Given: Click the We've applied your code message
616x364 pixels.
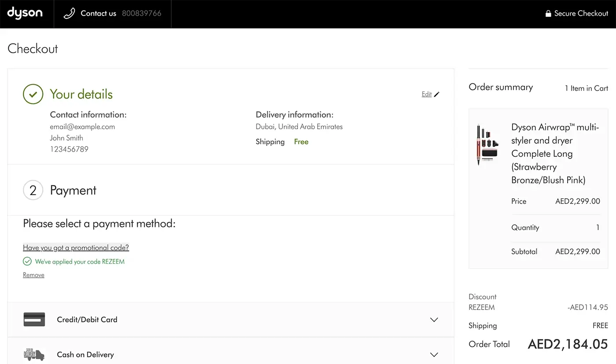Looking at the screenshot, I should pos(80,262).
